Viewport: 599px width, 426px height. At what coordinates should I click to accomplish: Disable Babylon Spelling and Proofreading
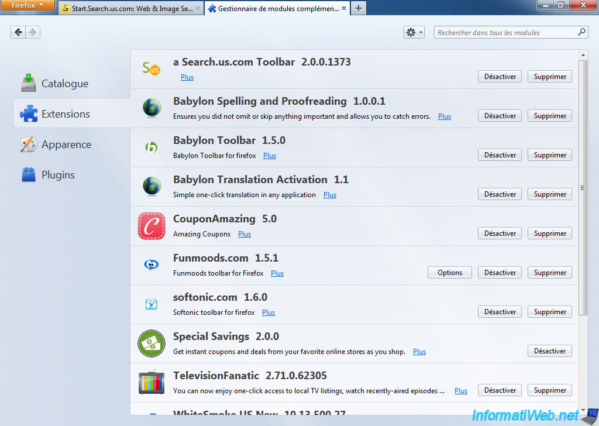pos(500,116)
